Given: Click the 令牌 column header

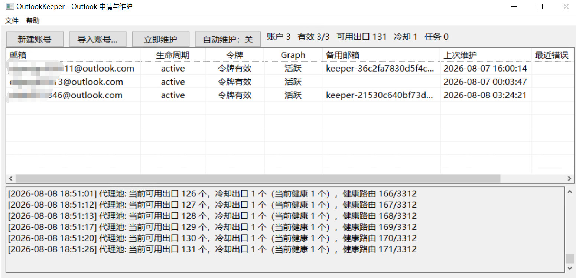Looking at the screenshot, I should point(235,55).
